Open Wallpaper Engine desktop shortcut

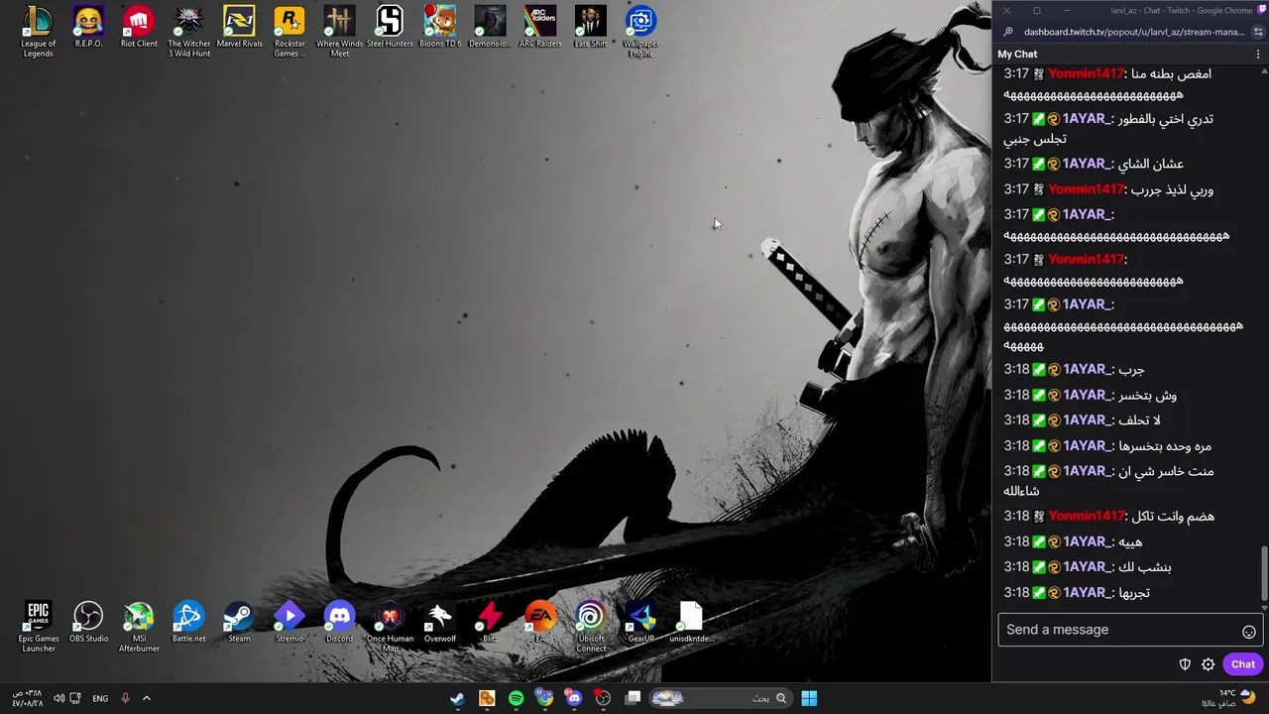point(640,32)
